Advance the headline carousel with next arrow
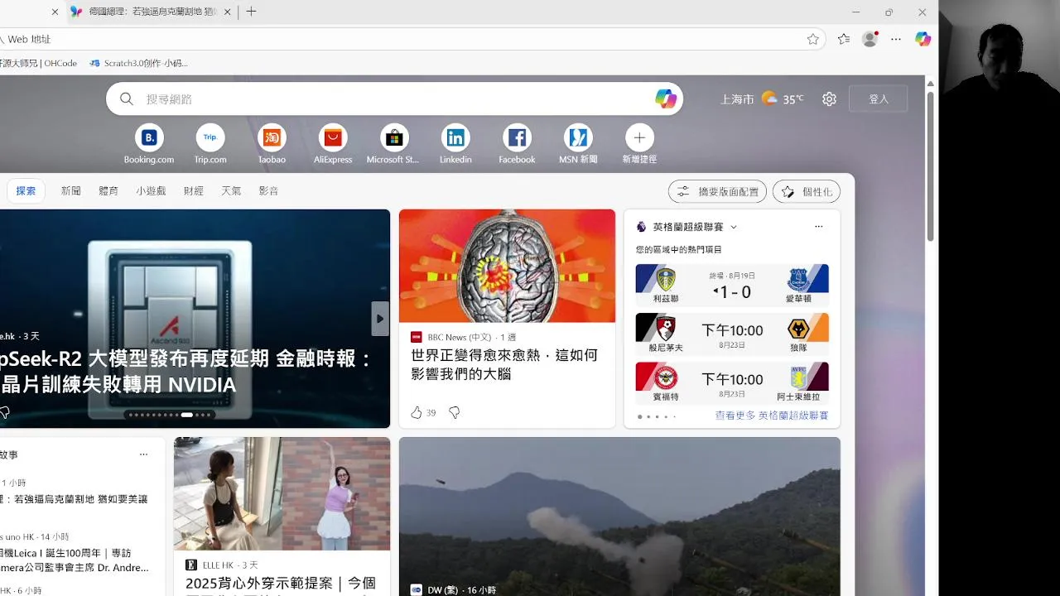Image resolution: width=1060 pixels, height=596 pixels. (x=380, y=319)
